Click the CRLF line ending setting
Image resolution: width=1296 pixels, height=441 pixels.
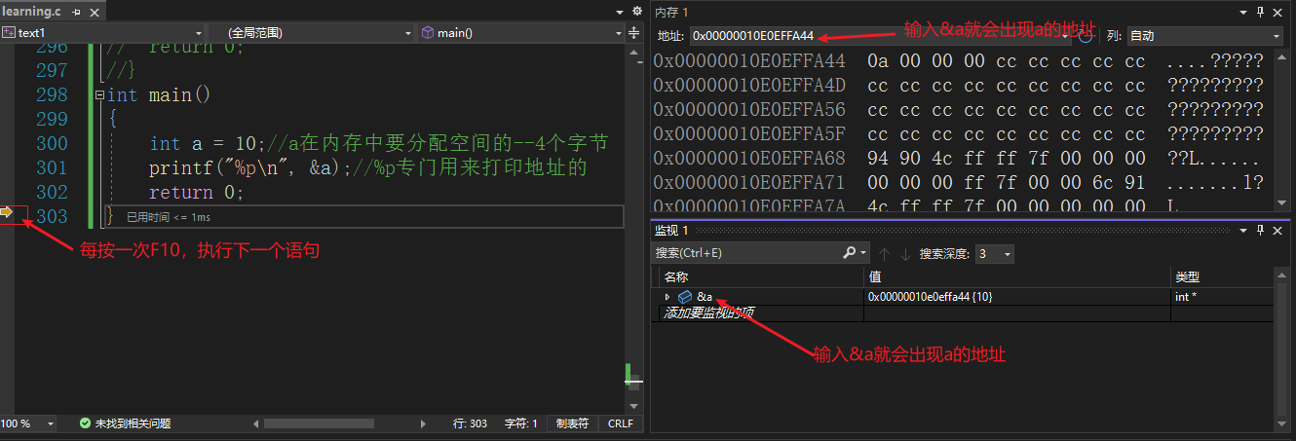click(x=621, y=423)
